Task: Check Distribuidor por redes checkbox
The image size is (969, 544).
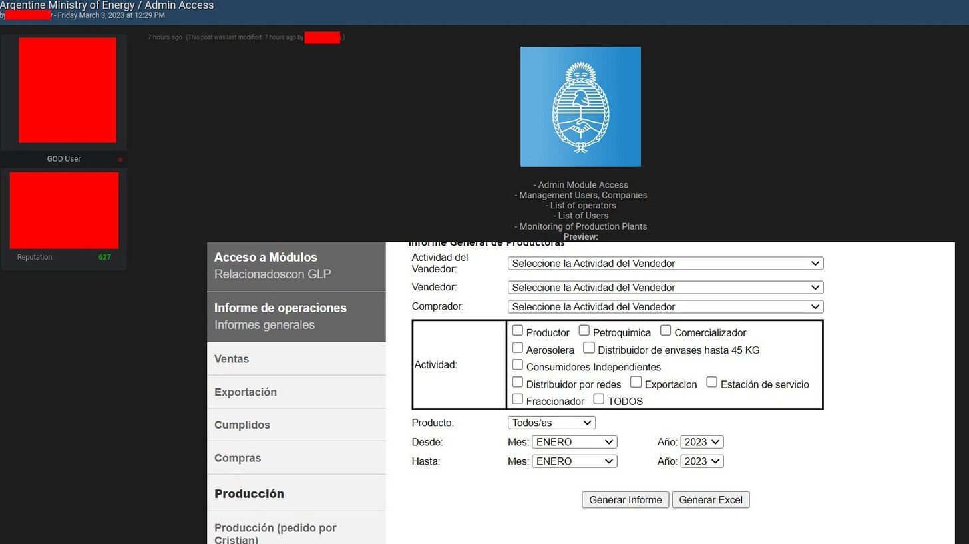Action: (x=517, y=382)
